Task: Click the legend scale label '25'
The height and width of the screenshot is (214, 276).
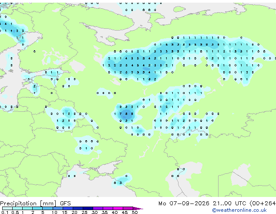Action: point(84,212)
